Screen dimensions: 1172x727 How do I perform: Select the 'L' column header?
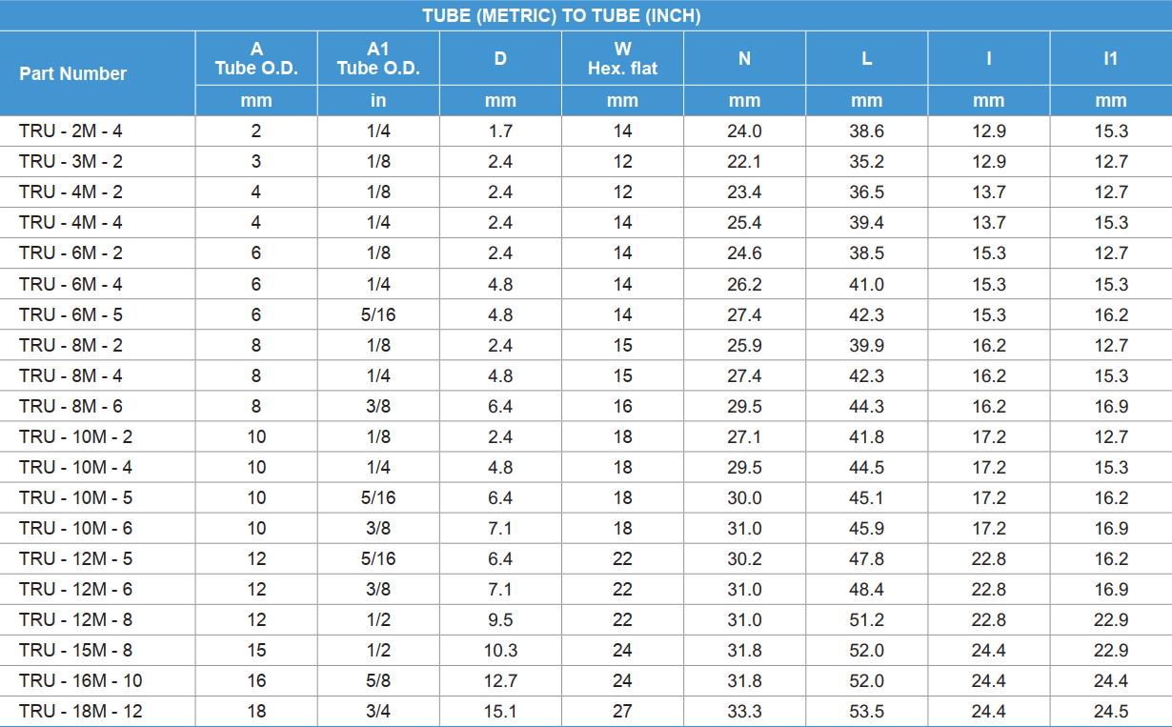[x=866, y=58]
